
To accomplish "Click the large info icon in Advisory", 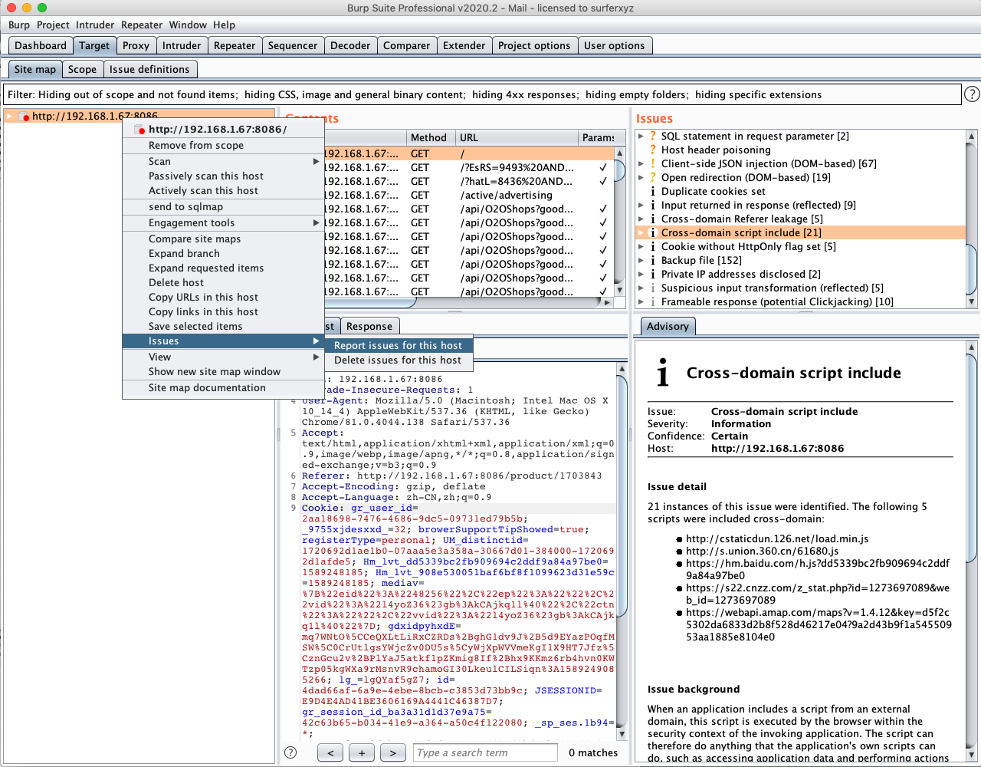I will click(x=663, y=374).
